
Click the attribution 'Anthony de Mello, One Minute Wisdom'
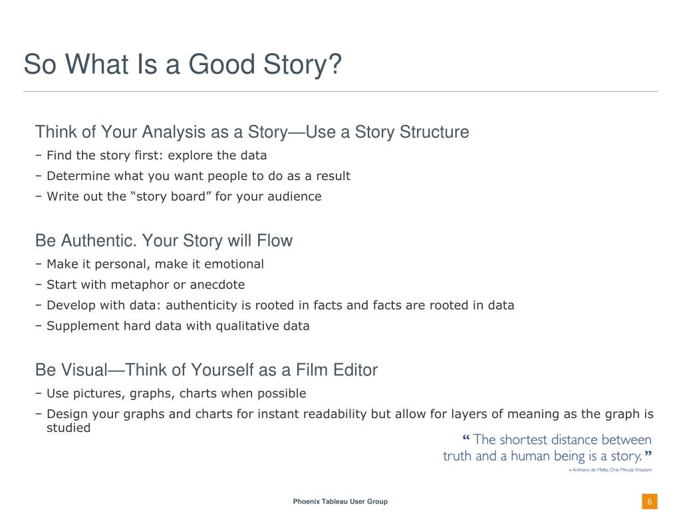(x=611, y=470)
